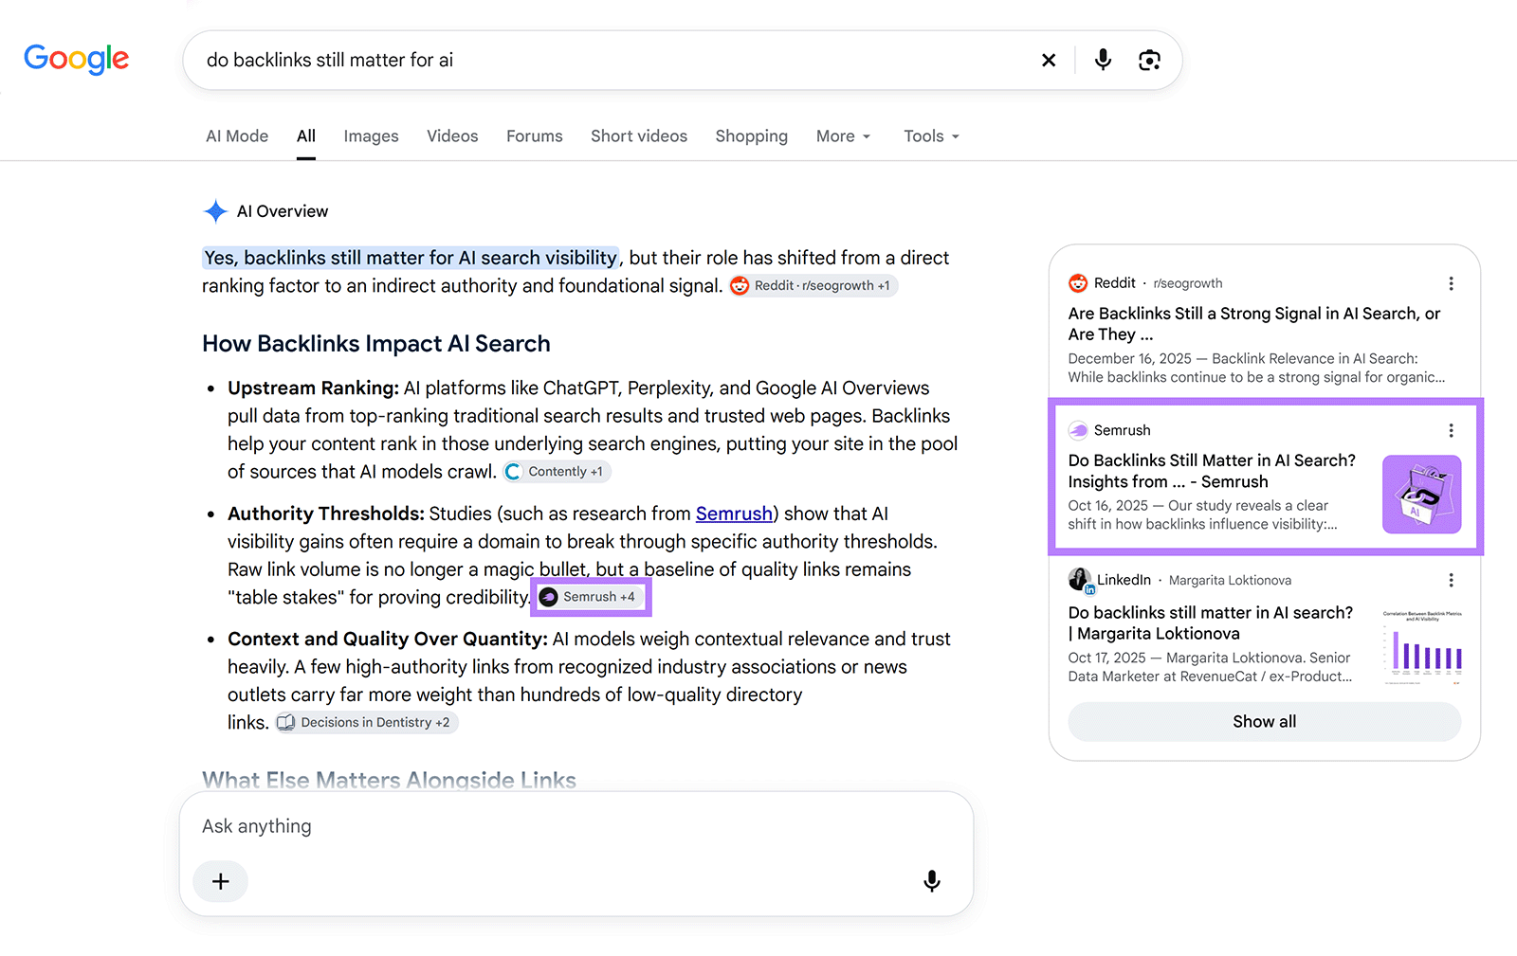
Task: Open the Contently +1 source chip
Action: (557, 471)
